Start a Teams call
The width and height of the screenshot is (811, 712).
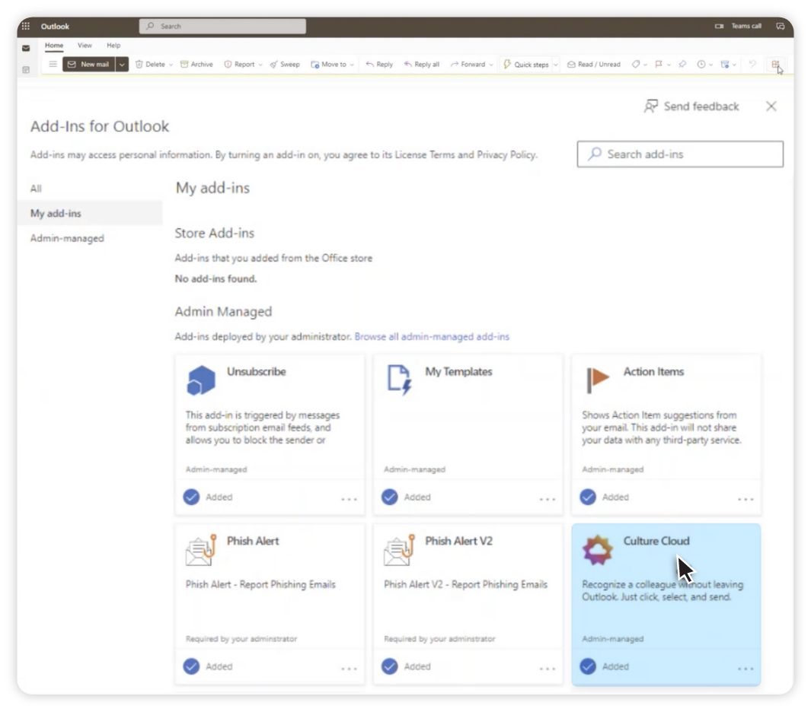click(x=738, y=26)
